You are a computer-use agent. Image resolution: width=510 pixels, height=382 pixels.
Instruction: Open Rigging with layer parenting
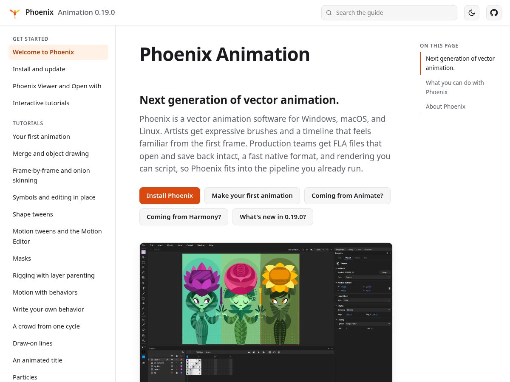58,275
